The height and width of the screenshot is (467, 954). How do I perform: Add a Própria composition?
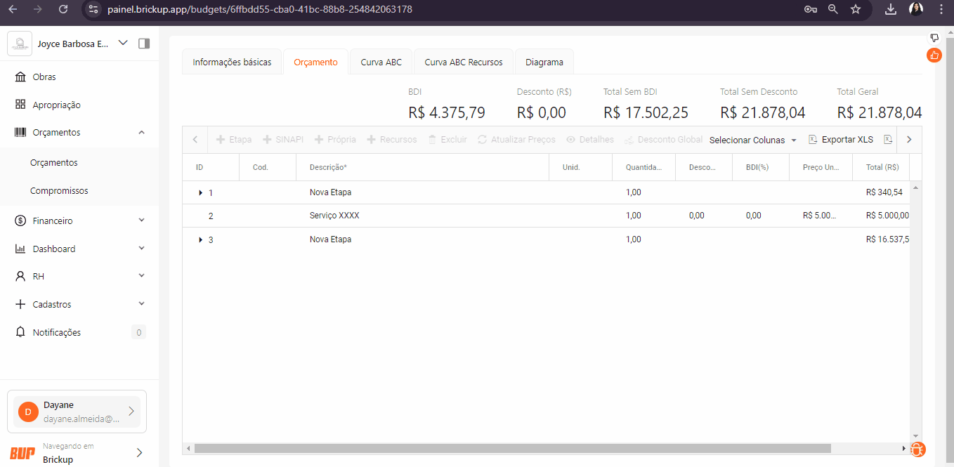tap(335, 140)
